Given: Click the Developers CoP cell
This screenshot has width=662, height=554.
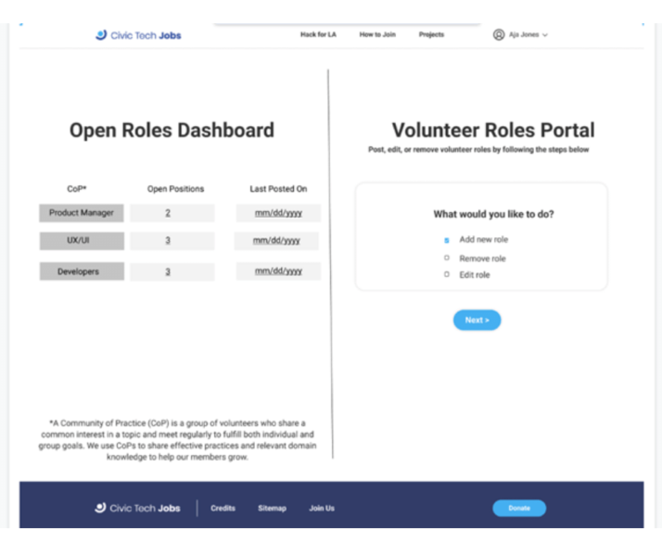Looking at the screenshot, I should point(82,271).
